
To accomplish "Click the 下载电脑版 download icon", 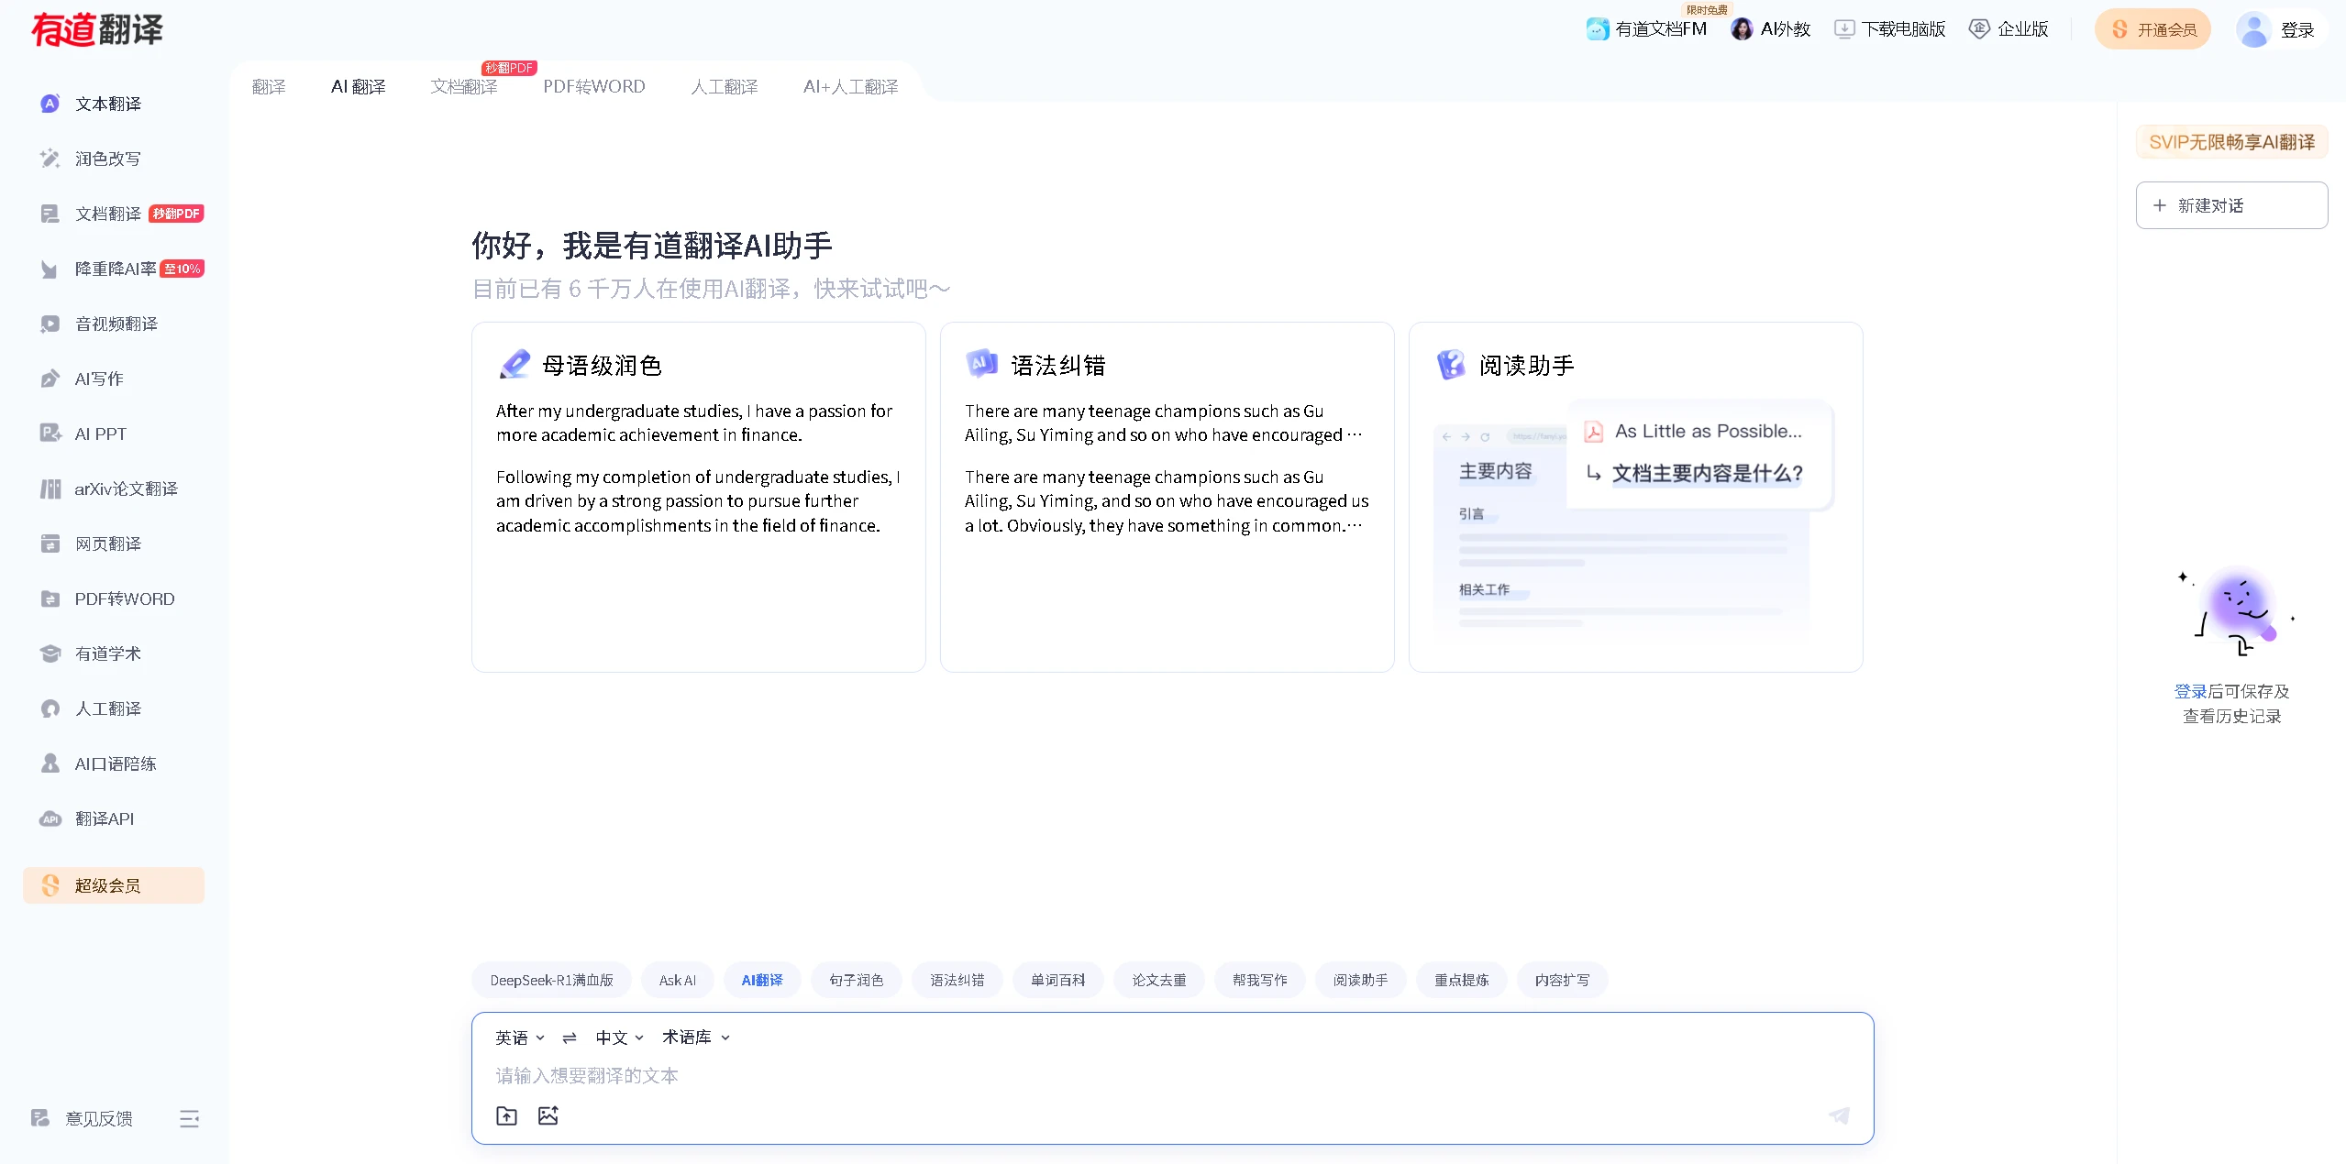I will [1844, 29].
